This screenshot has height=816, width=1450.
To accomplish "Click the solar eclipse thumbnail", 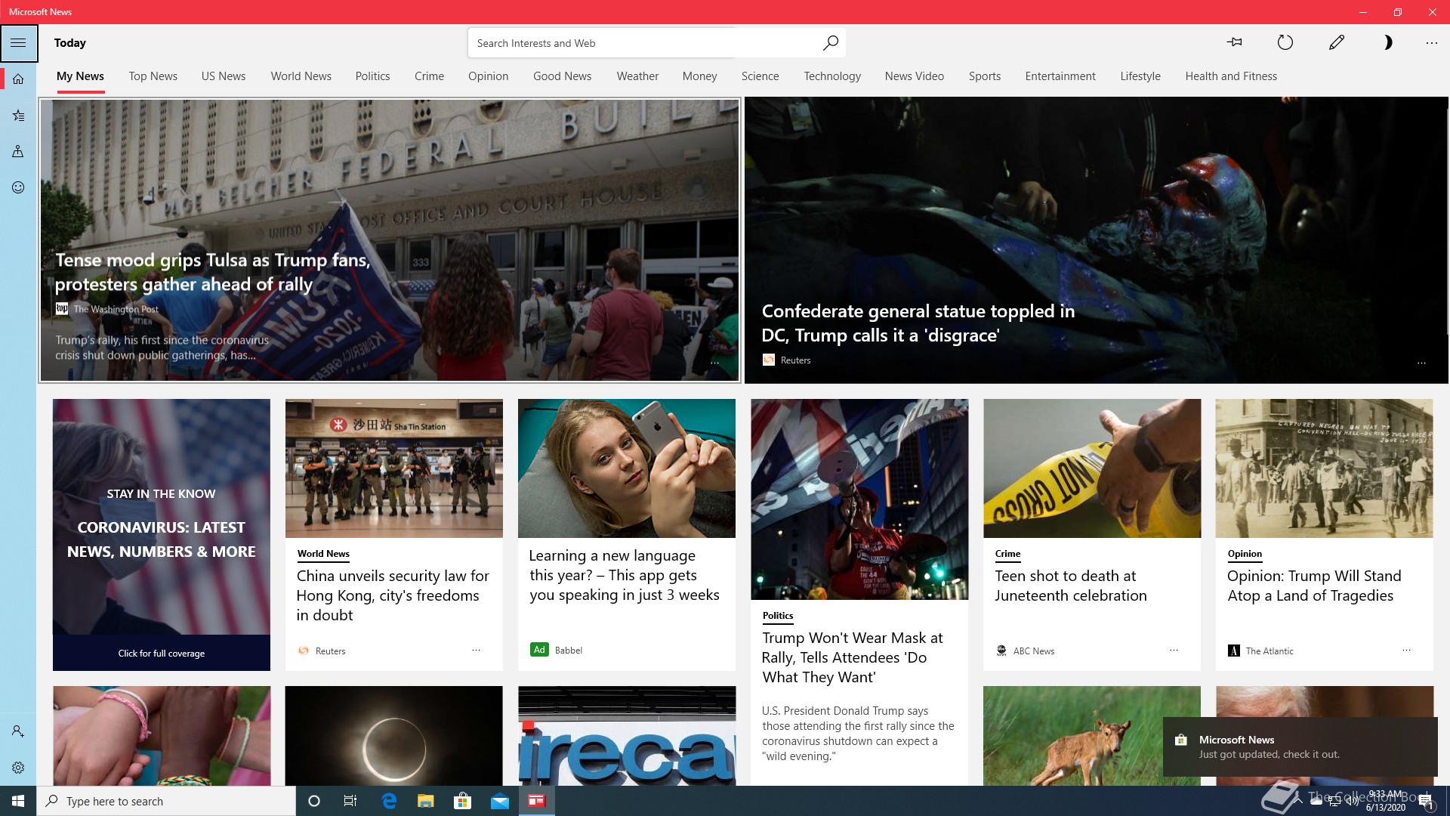I will 393,736.
